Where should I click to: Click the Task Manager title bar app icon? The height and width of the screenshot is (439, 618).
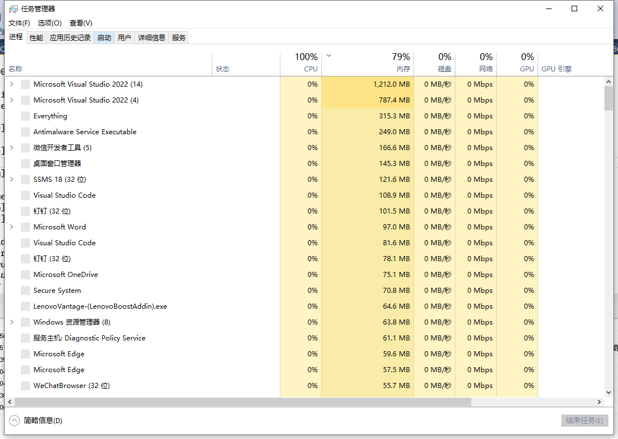click(x=13, y=8)
